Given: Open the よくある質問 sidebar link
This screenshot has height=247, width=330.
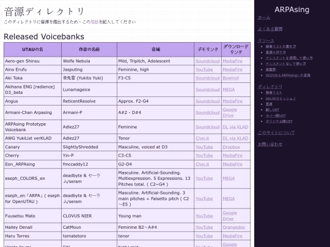Looking at the screenshot, I should point(270,29).
